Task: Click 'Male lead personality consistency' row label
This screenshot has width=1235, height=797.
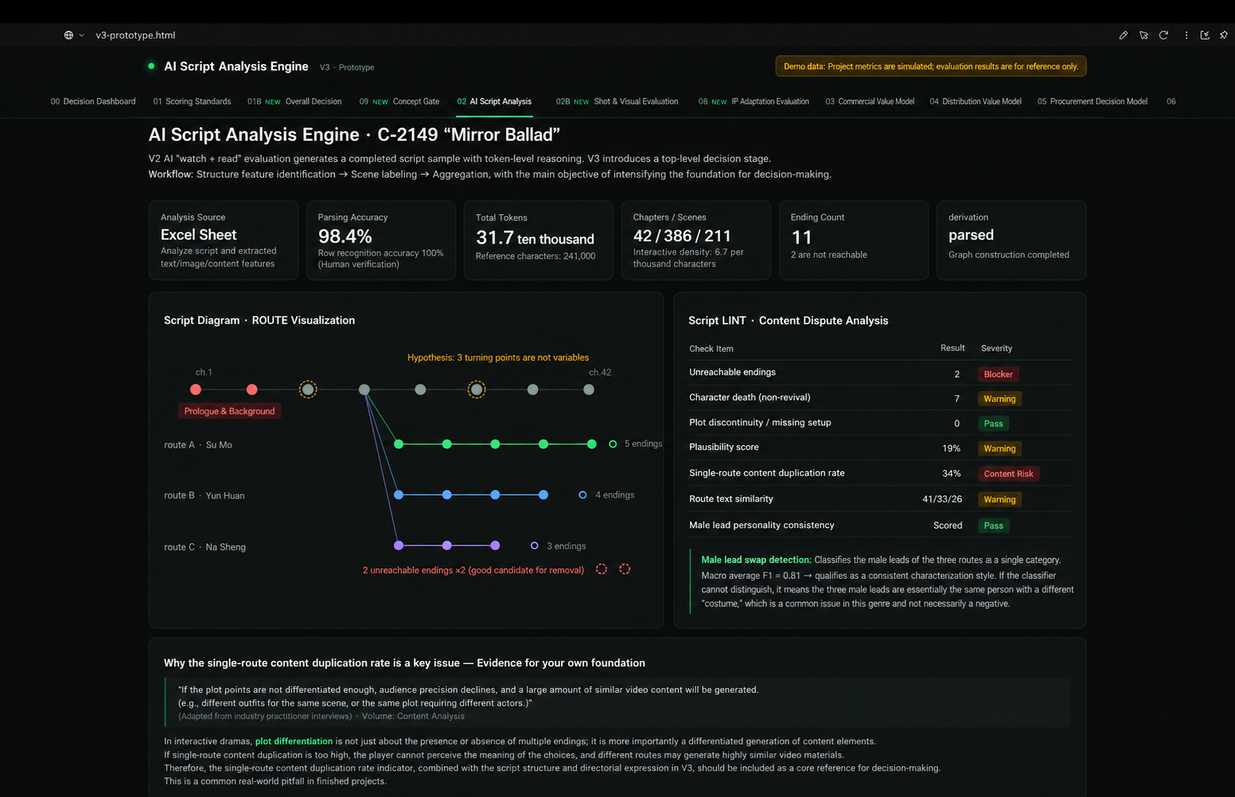Action: pyautogui.click(x=761, y=525)
